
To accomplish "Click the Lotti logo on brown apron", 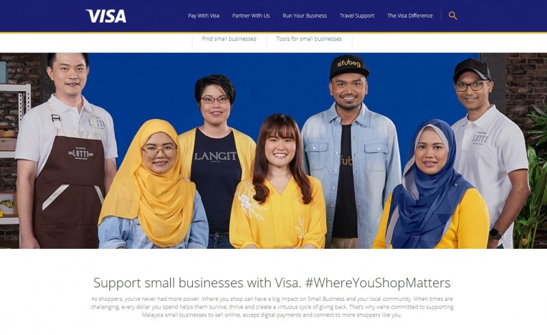I will coord(81,154).
